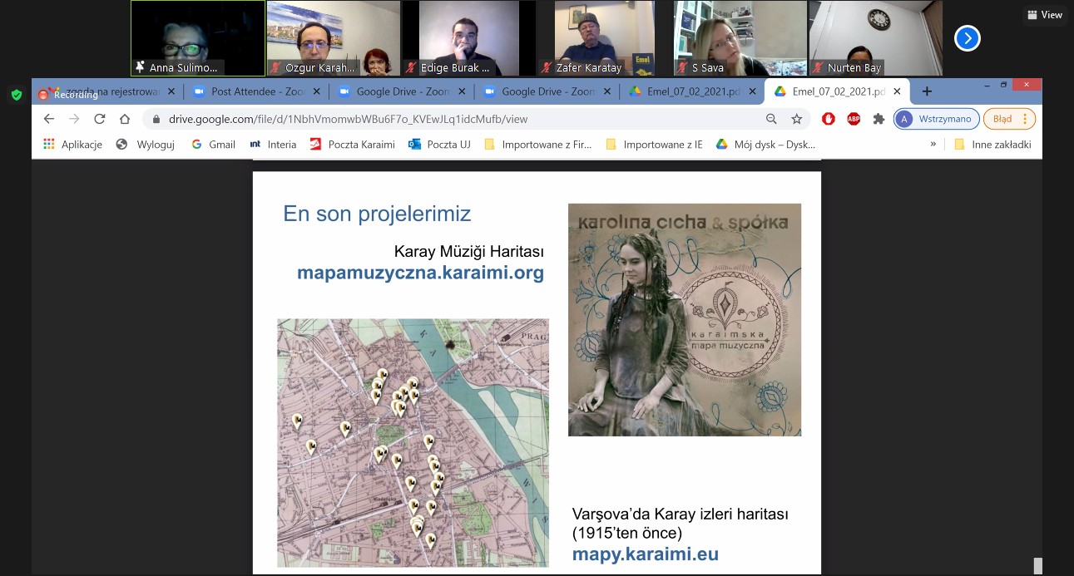The image size is (1074, 576).
Task: Select S Sava video thumbnail
Action: click(740, 38)
